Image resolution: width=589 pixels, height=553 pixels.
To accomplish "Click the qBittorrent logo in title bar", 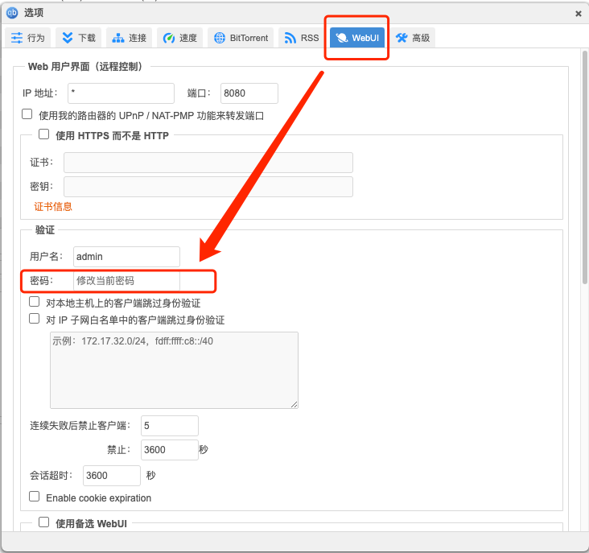I will tap(12, 12).
